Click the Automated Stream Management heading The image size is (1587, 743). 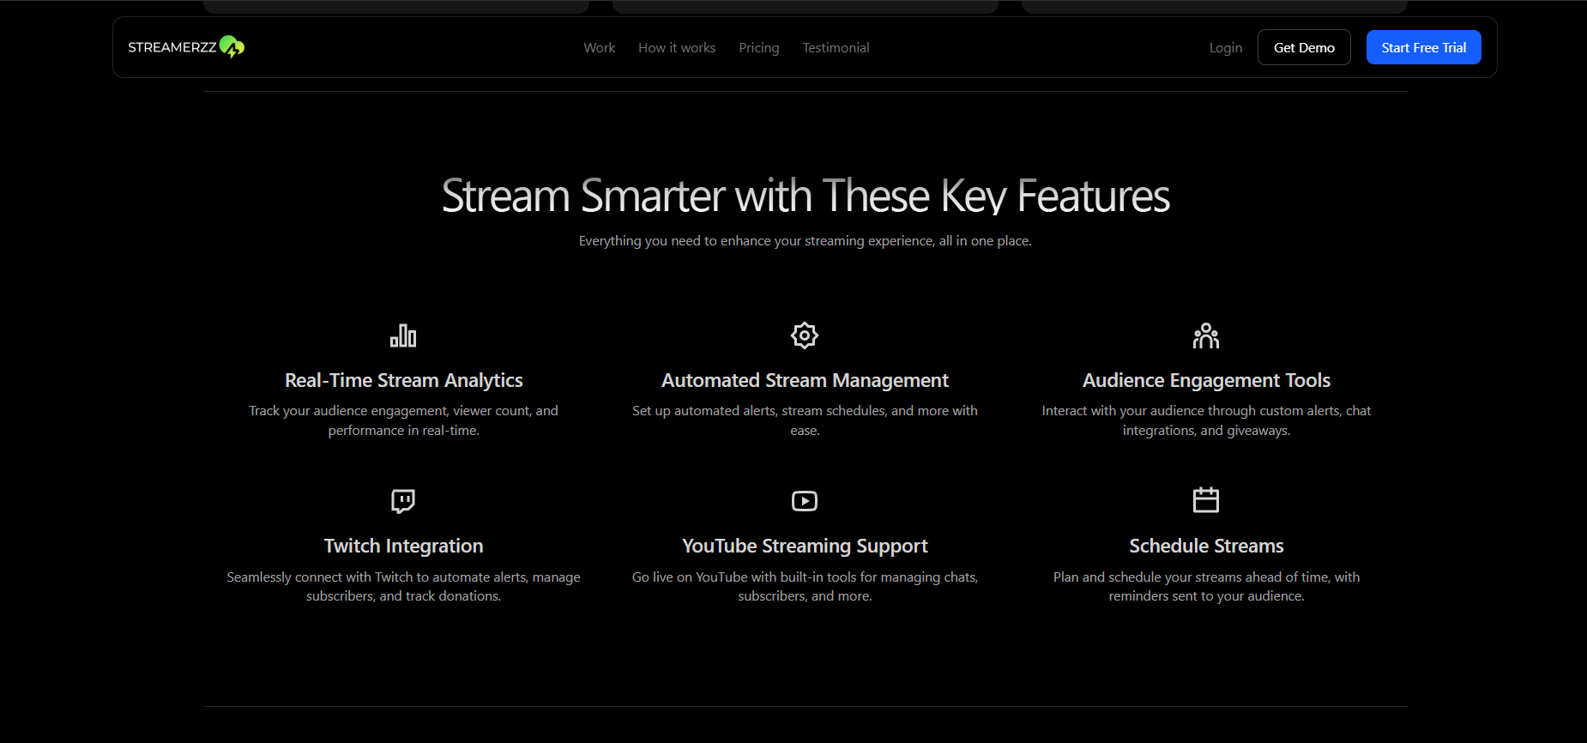[x=805, y=380]
